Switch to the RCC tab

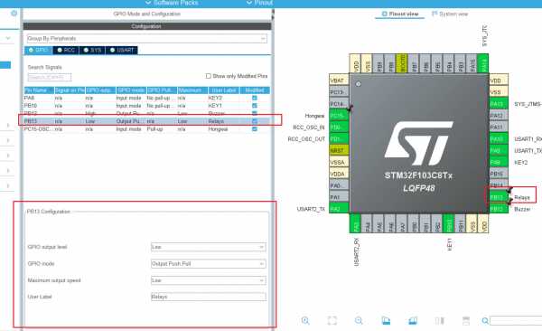[66, 51]
